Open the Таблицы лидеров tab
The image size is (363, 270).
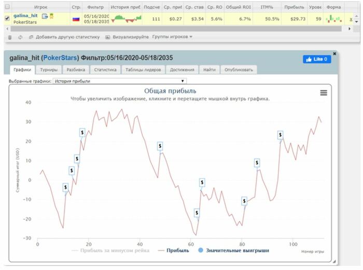pyautogui.click(x=143, y=69)
